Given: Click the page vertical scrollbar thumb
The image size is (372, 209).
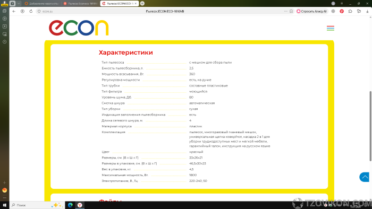Looking at the screenshot, I should click(370, 126).
